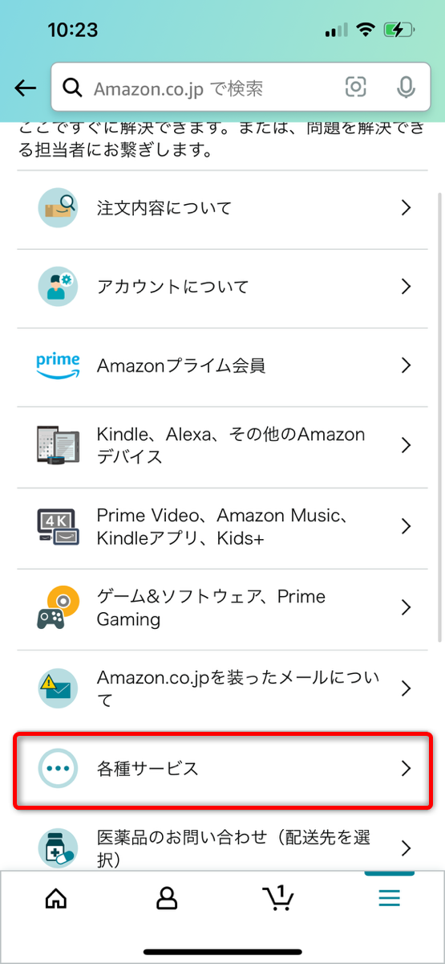Viewport: 445px width, 964px height.
Task: Expand chevron next to アカウントについて
Action: [406, 287]
